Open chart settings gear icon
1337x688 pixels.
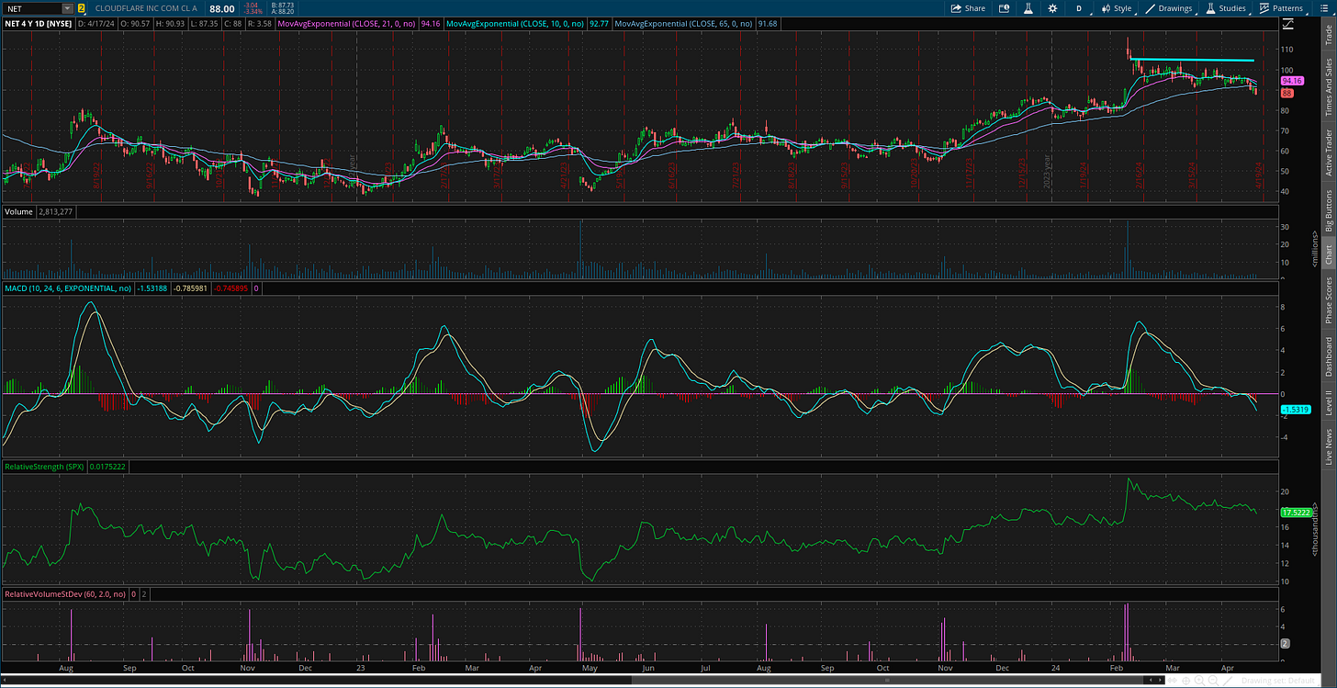click(1052, 8)
